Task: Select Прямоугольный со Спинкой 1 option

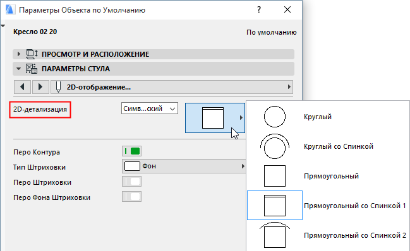Action: coord(328,206)
